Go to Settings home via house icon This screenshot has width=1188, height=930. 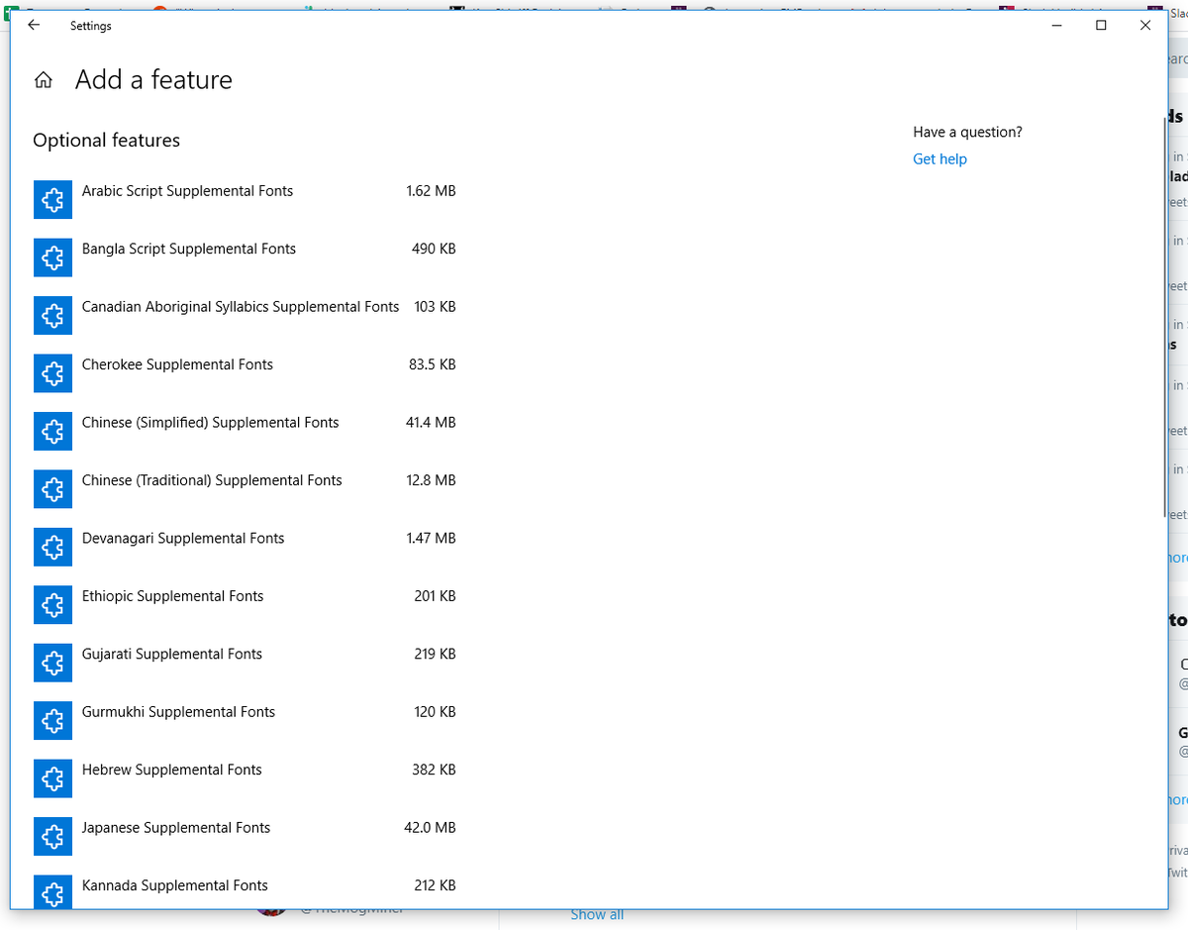click(44, 81)
